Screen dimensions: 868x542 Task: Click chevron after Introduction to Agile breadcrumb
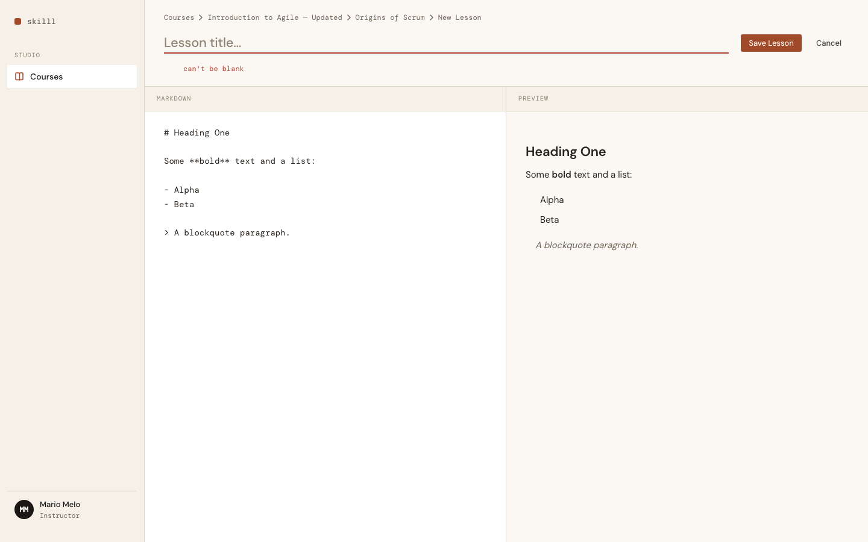tap(348, 17)
